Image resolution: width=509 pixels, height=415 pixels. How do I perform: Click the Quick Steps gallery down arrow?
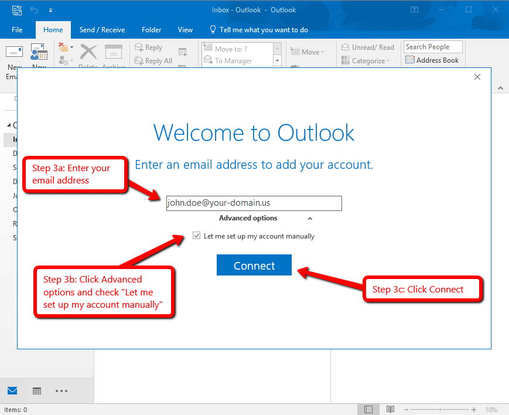click(277, 60)
